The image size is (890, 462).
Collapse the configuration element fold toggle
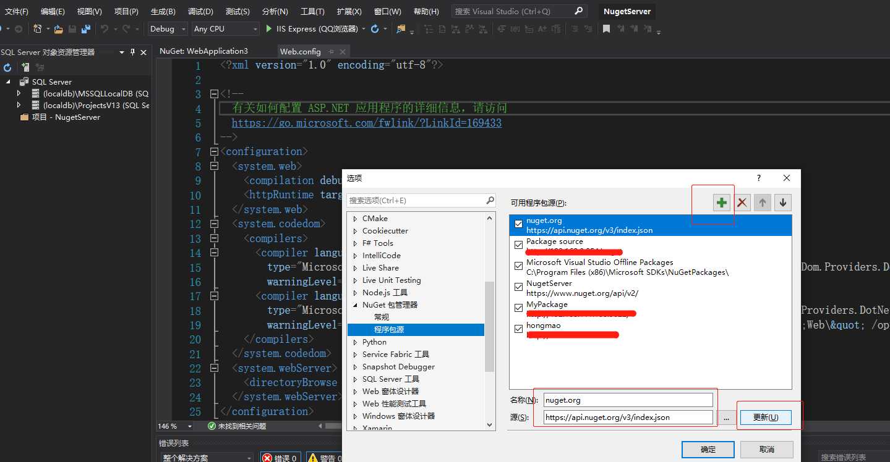(x=214, y=151)
